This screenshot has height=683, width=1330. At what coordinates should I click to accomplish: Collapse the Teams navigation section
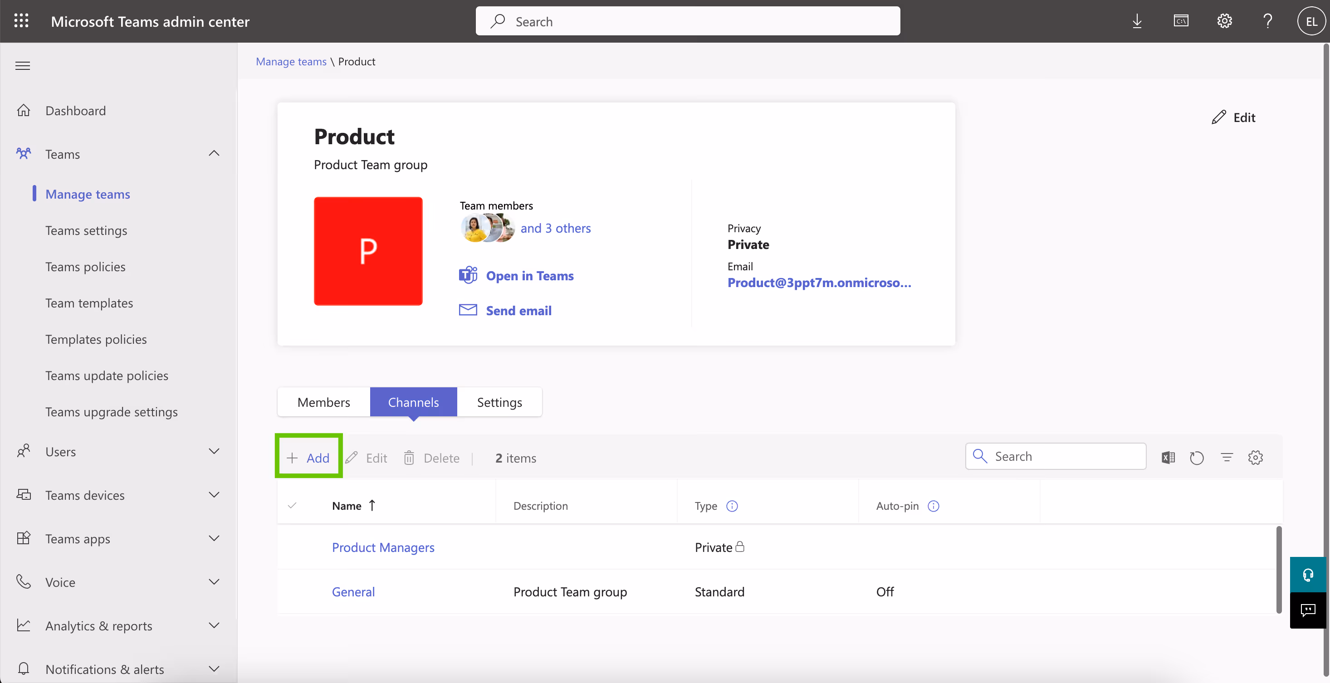(214, 154)
